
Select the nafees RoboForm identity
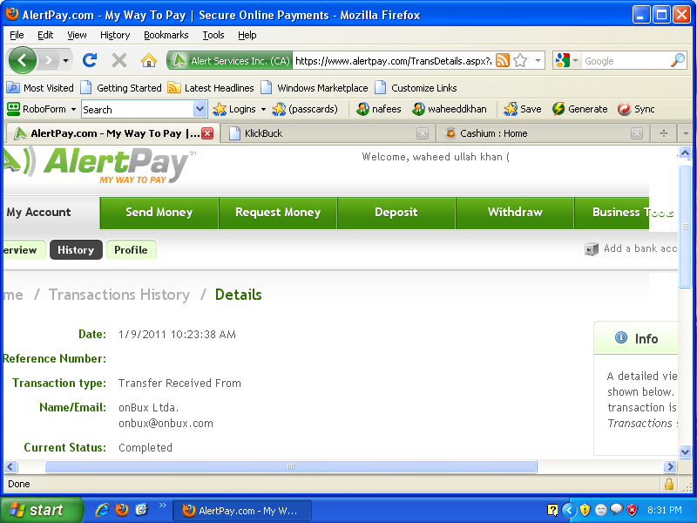tap(379, 109)
